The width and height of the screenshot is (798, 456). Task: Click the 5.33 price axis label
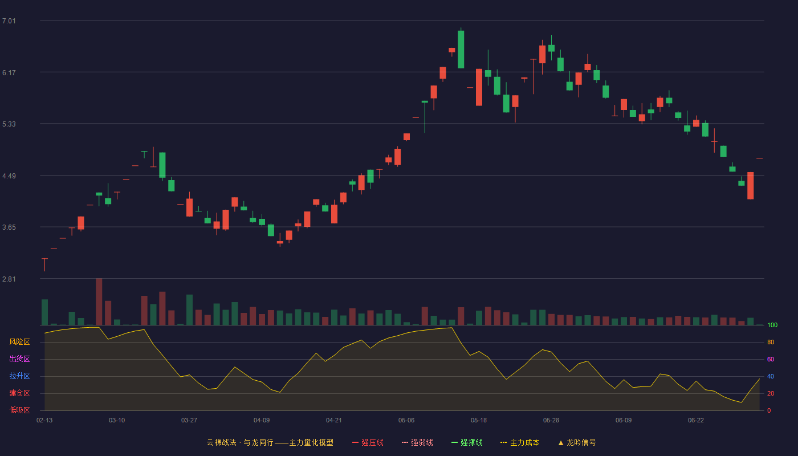pyautogui.click(x=9, y=124)
